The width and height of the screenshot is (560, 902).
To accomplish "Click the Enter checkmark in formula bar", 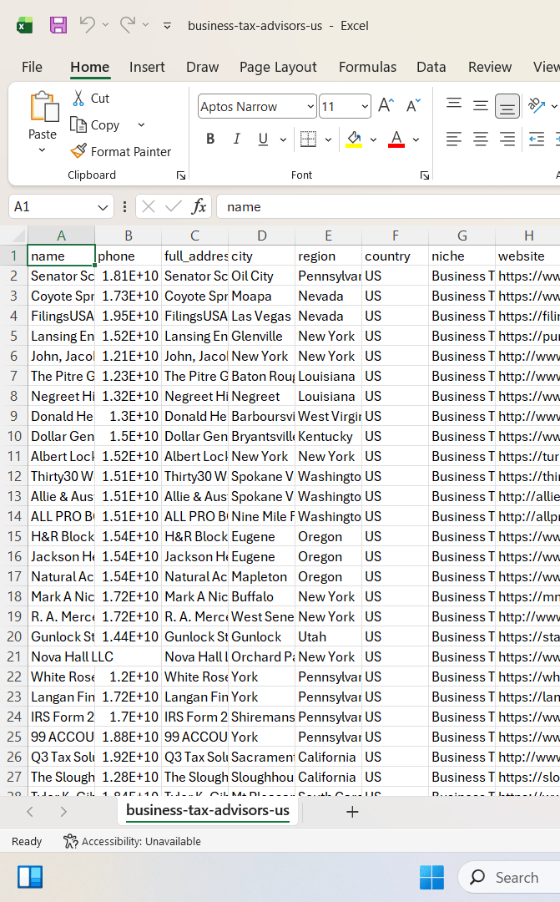I will 173,206.
